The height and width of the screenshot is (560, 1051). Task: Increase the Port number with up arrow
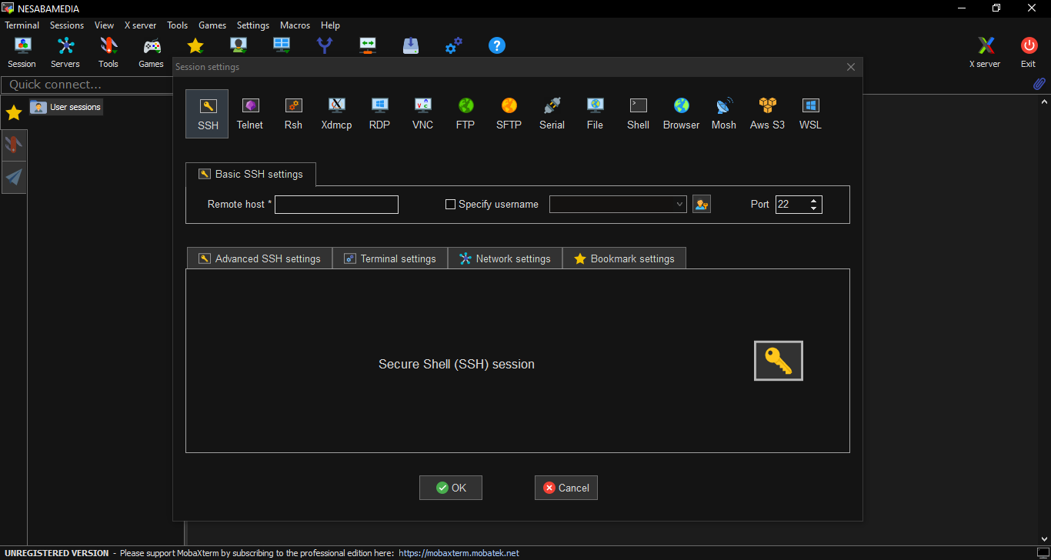[814, 201]
